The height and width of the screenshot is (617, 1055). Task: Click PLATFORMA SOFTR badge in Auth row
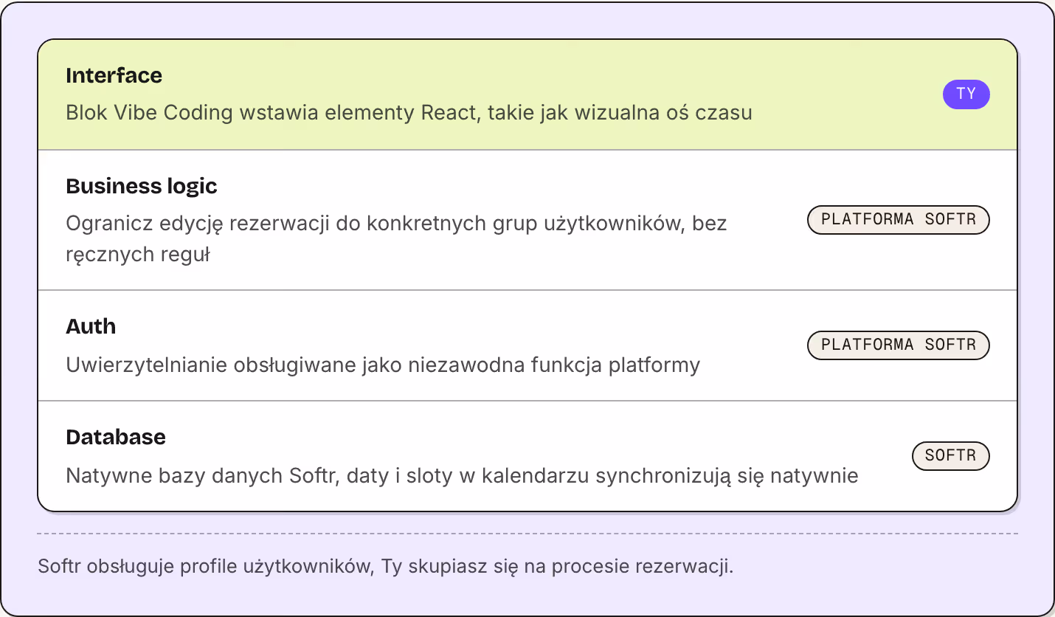tap(898, 345)
